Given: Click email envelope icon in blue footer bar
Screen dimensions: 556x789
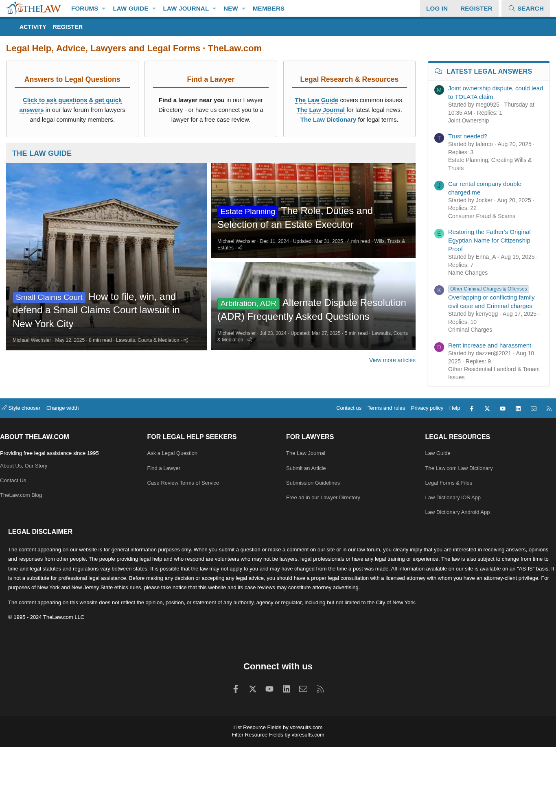Looking at the screenshot, I should click(x=534, y=409).
